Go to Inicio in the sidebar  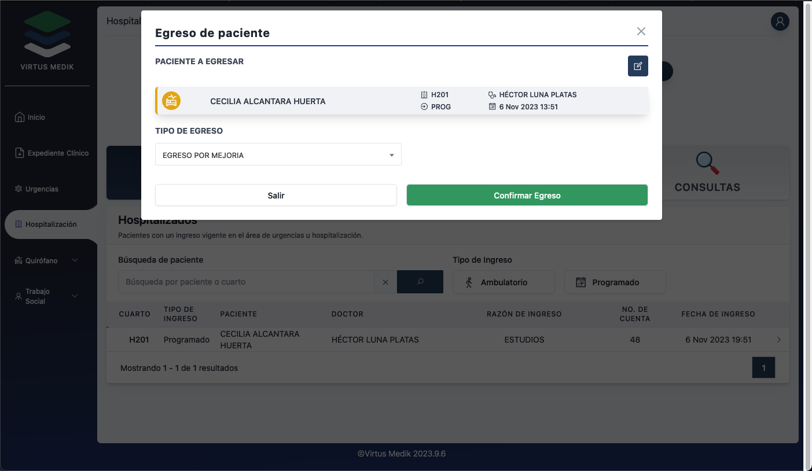36,117
